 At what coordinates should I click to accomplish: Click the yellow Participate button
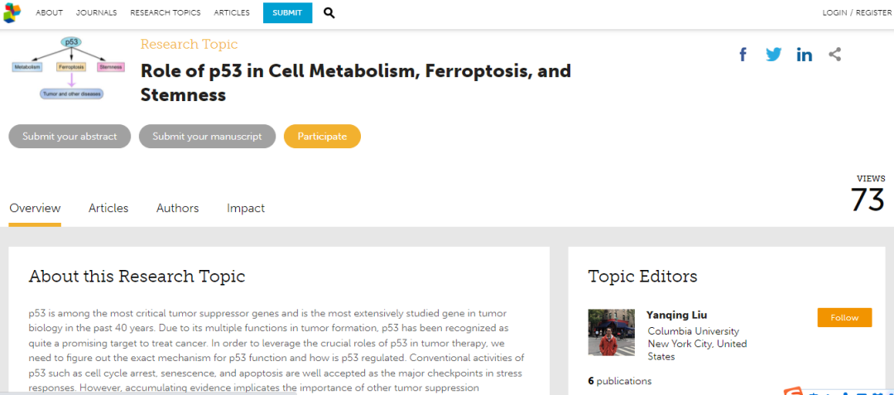[322, 137]
